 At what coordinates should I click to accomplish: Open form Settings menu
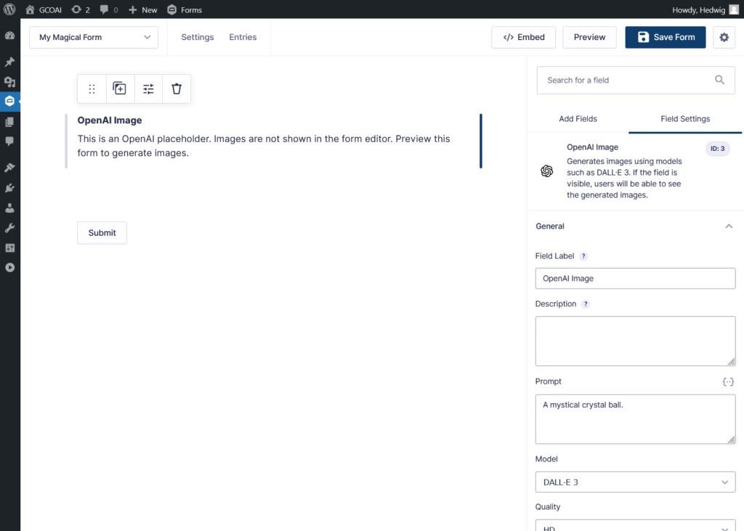pos(198,37)
